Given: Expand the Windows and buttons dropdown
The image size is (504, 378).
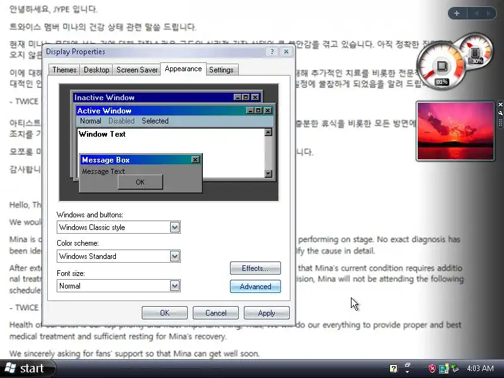Looking at the screenshot, I should tap(175, 227).
